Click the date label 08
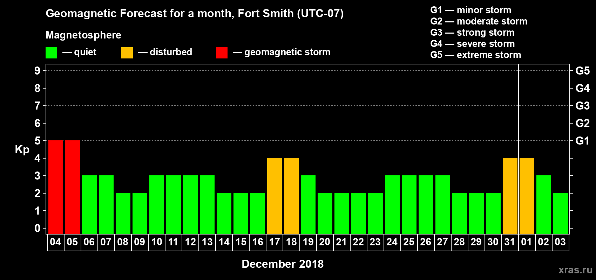Image resolution: width=596 pixels, height=280 pixels. 123,242
